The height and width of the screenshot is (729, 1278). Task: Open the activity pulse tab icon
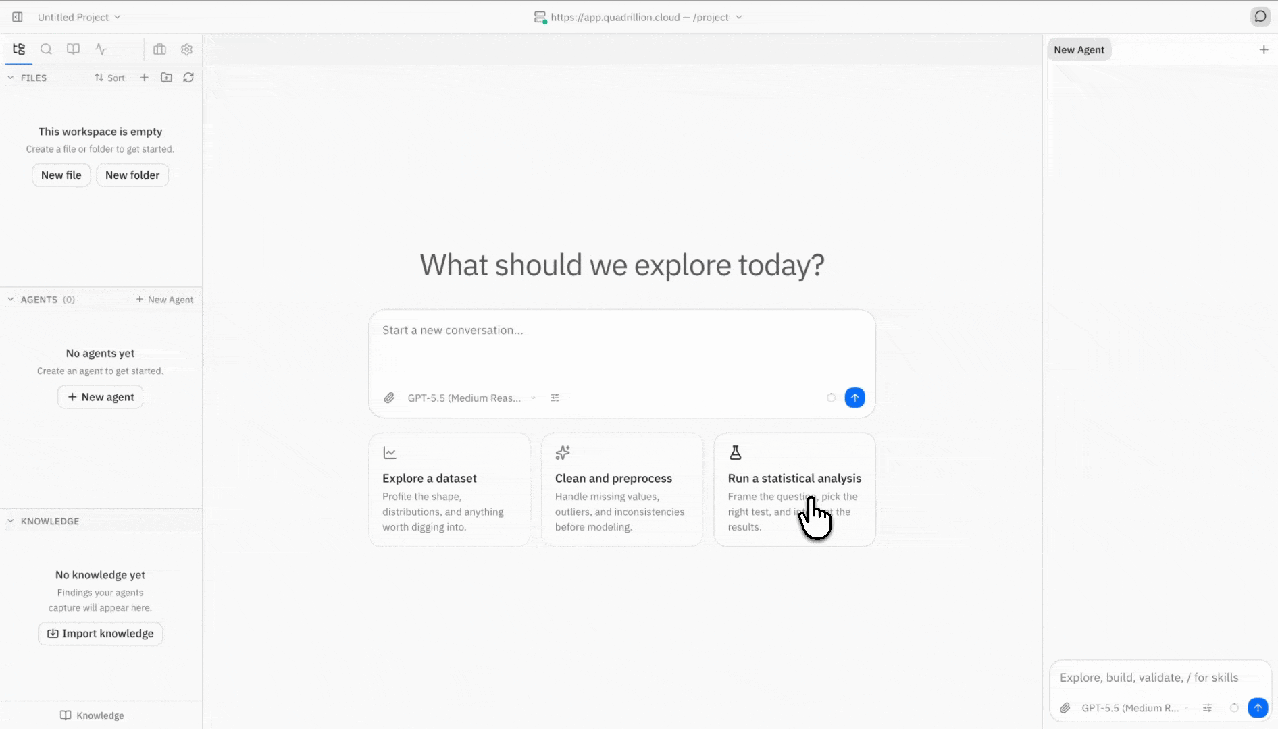[x=101, y=49]
